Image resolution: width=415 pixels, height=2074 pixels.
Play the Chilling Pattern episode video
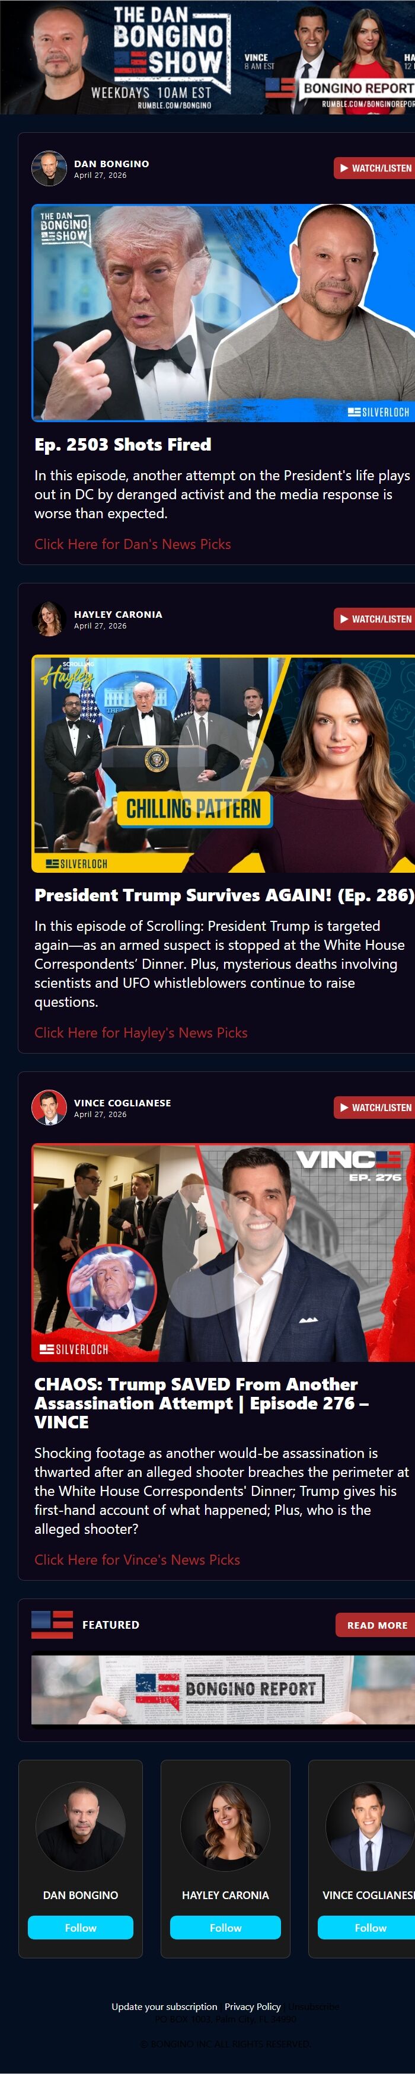(x=224, y=763)
